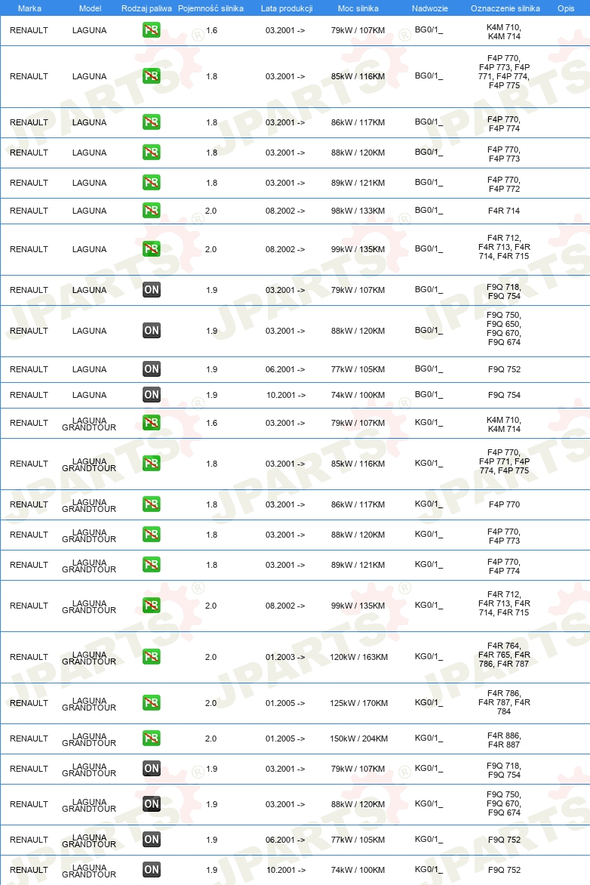Click petrol icon for Laguna Grandtour 150kW / 204KM
This screenshot has width=590, height=885.
[x=151, y=739]
